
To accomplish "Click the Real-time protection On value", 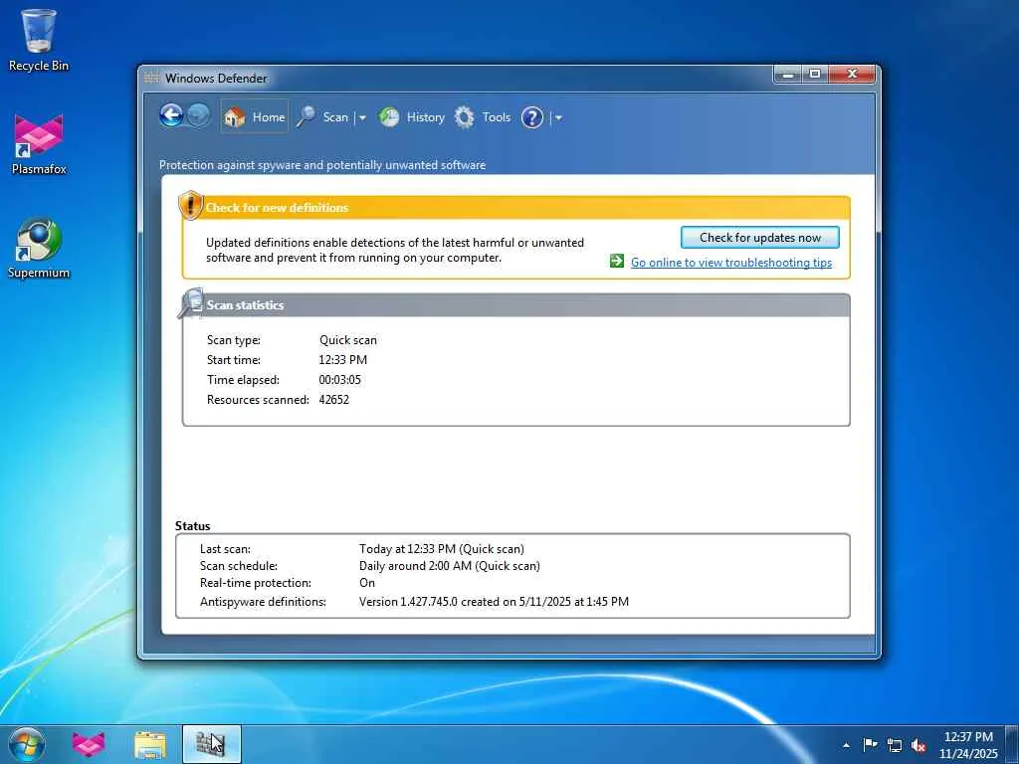I will coord(367,583).
